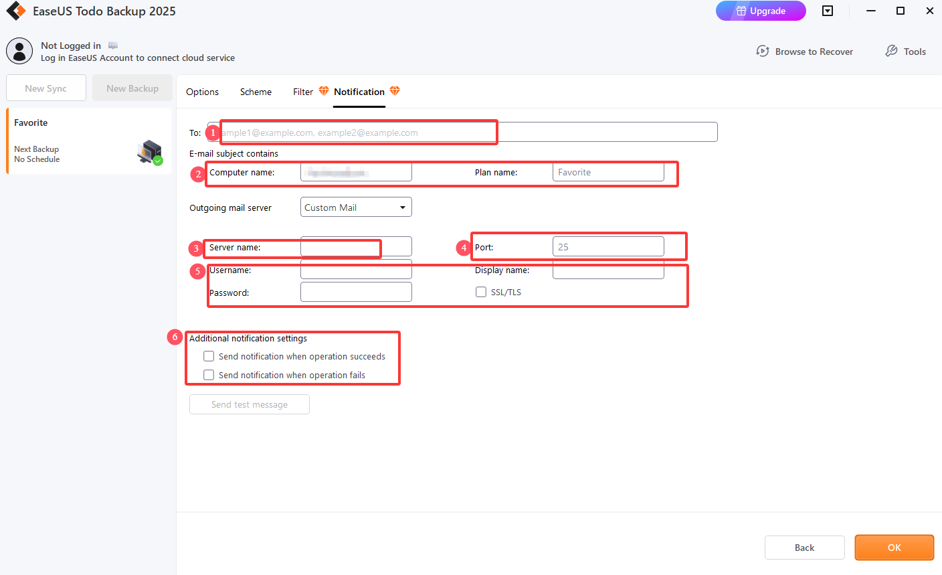This screenshot has height=575, width=942.
Task: Click the Port input field
Action: 608,246
